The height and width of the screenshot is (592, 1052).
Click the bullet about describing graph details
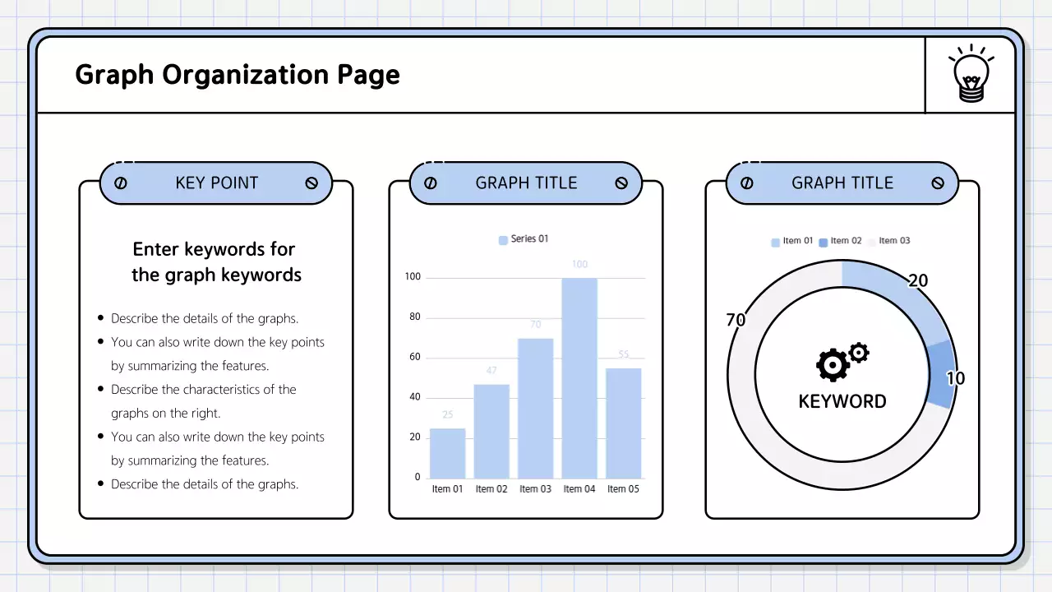204,318
